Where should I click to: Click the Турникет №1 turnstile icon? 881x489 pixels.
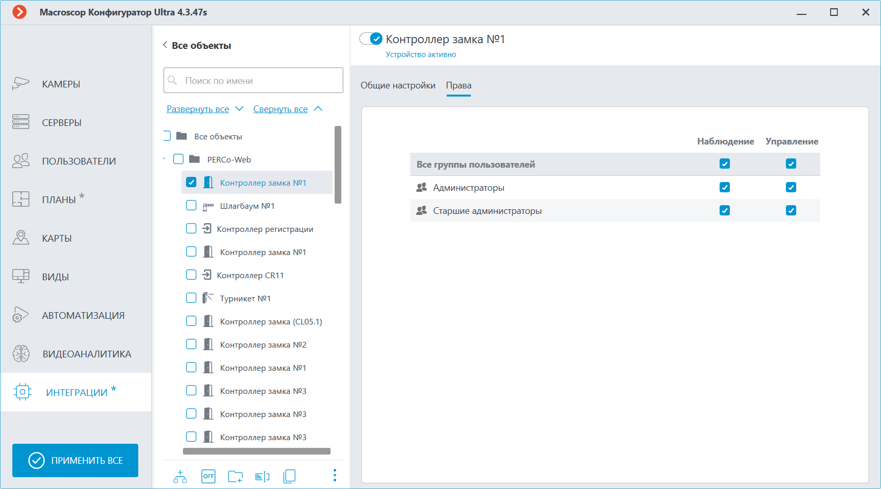click(208, 298)
